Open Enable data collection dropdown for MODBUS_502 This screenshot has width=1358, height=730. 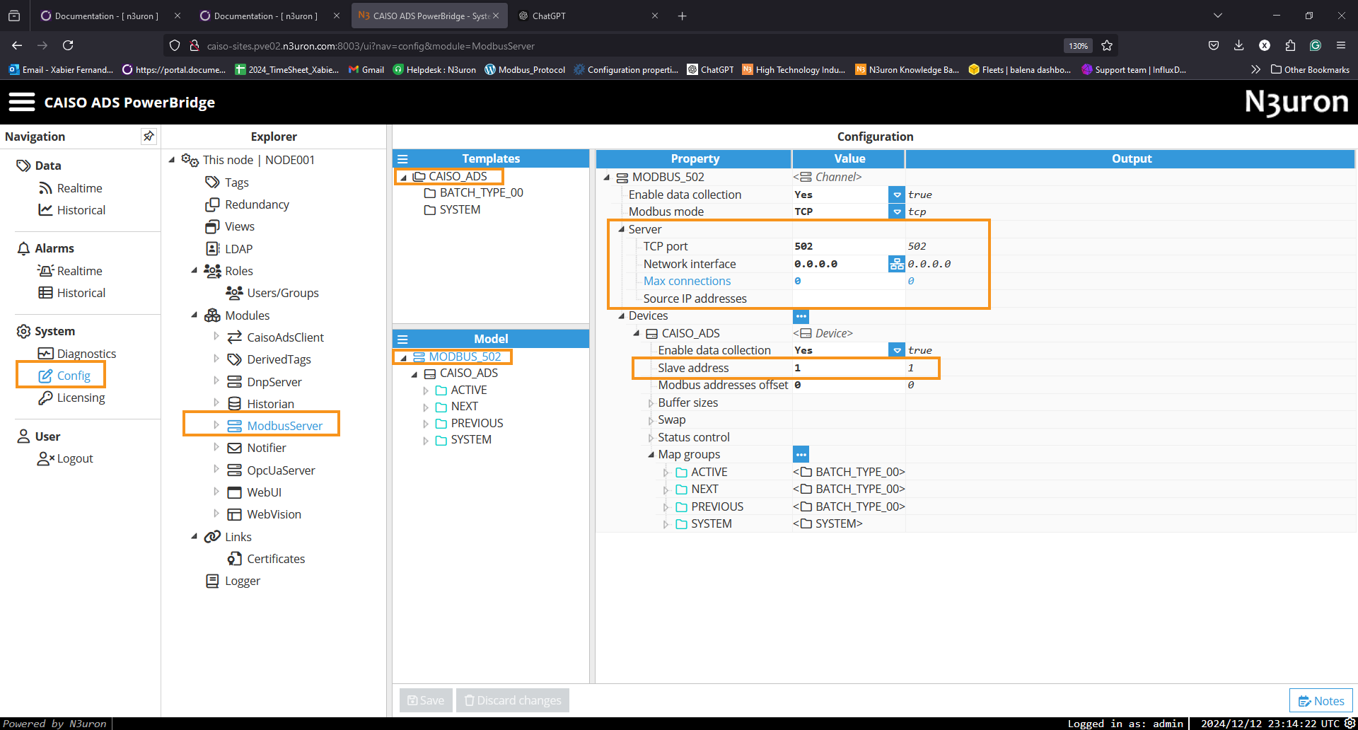(897, 195)
